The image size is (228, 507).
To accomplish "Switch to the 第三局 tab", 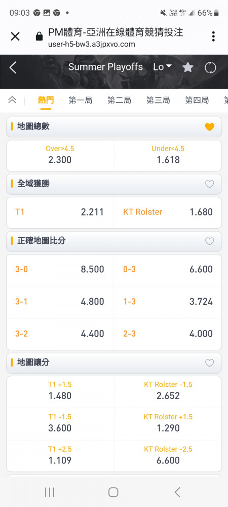I will pos(158,100).
